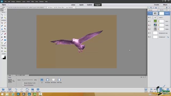Show the Pattern fill layer
The height and width of the screenshot is (96, 171).
click(x=149, y=29)
